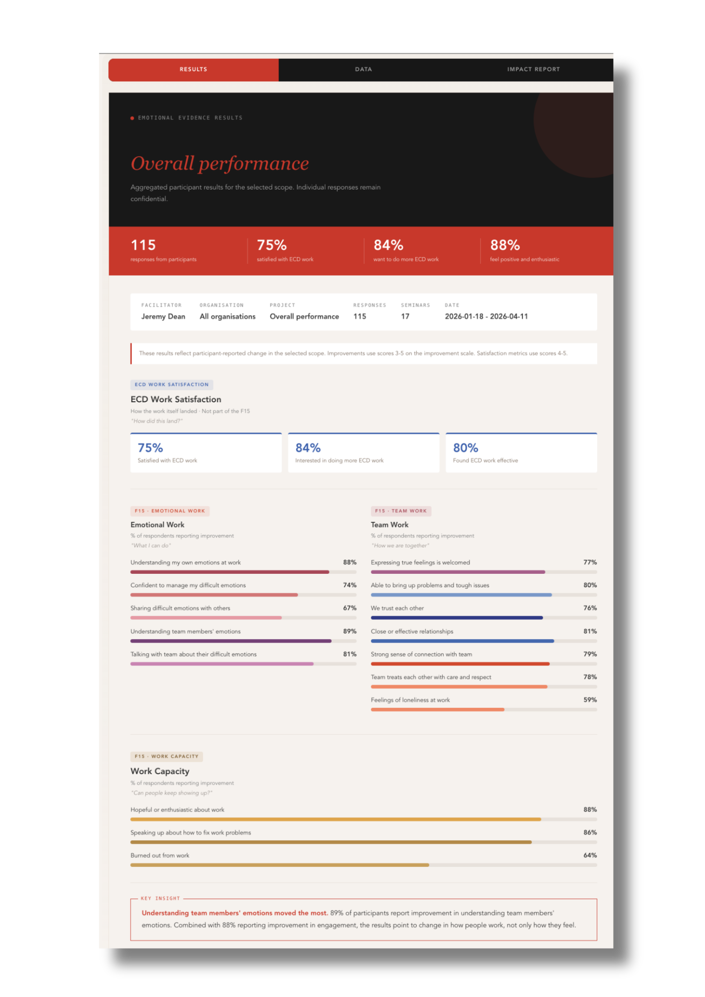
Task: Open the Data tab
Action: tap(363, 69)
